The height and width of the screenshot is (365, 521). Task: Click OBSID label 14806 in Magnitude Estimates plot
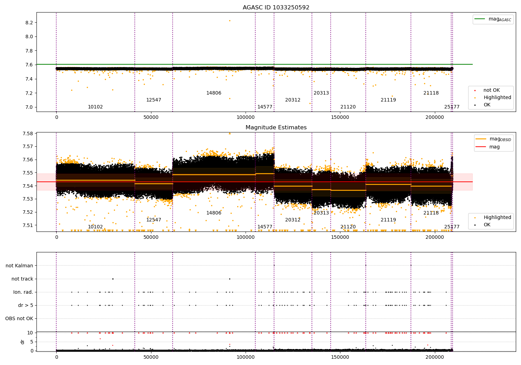tap(214, 213)
